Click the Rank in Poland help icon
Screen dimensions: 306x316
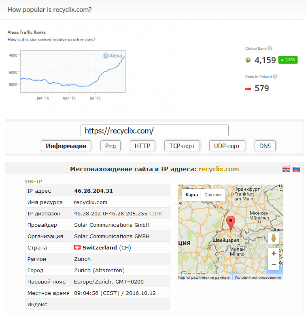pyautogui.click(x=275, y=77)
